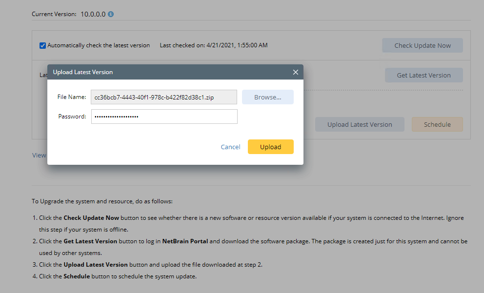Image resolution: width=484 pixels, height=293 pixels.
Task: Select the Last checked on timestamp text
Action: (x=214, y=45)
